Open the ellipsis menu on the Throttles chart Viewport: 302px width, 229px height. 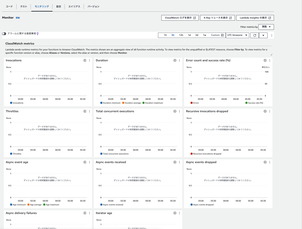89,111
